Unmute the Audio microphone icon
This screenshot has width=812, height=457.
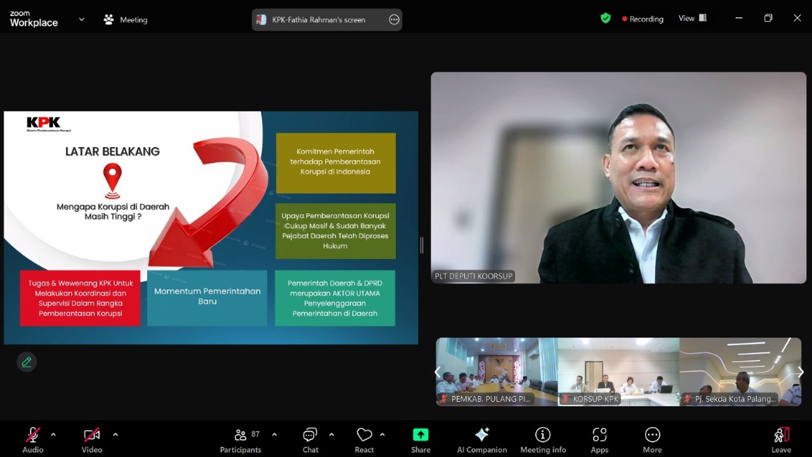(33, 435)
